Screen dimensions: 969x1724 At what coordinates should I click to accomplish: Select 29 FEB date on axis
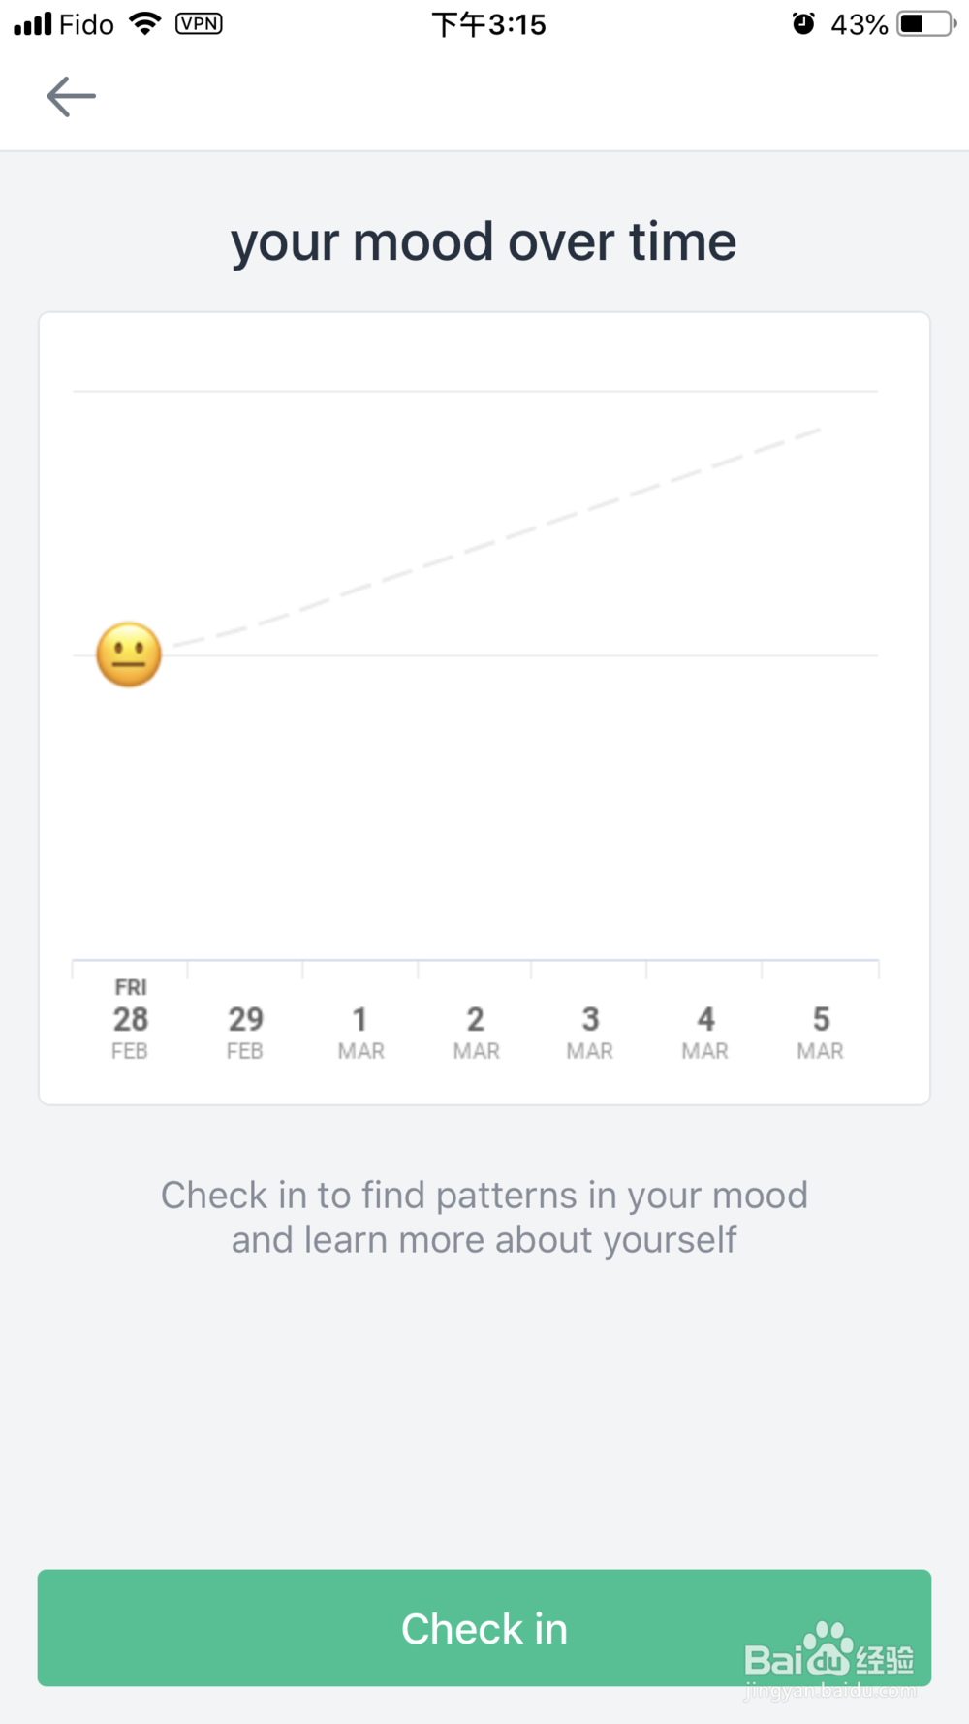point(245,1032)
